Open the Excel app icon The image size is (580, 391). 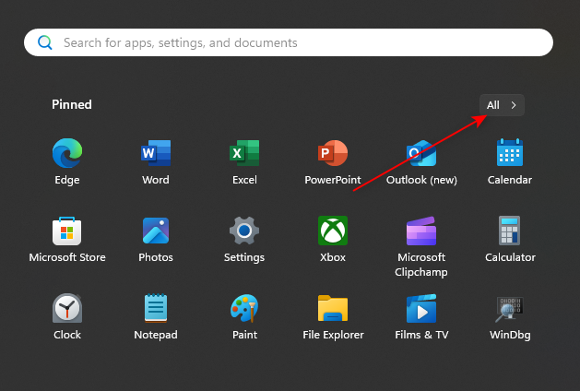244,153
